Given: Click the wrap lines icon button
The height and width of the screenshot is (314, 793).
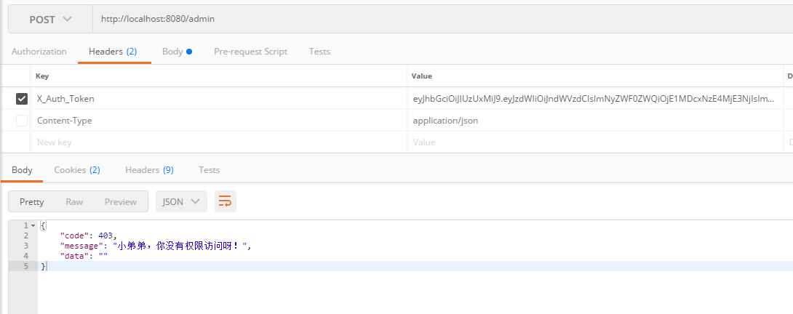Looking at the screenshot, I should (225, 201).
